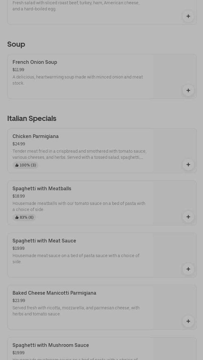Select Spaghetti with Meatballs title
Viewport: 203px width, 360px height.
(x=42, y=189)
